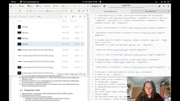Close the active 006 browser tab

tap(67, 6)
